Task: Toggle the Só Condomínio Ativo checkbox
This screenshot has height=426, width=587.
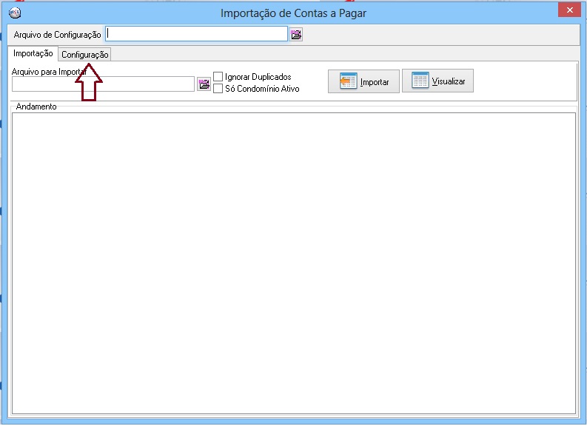Action: 218,89
